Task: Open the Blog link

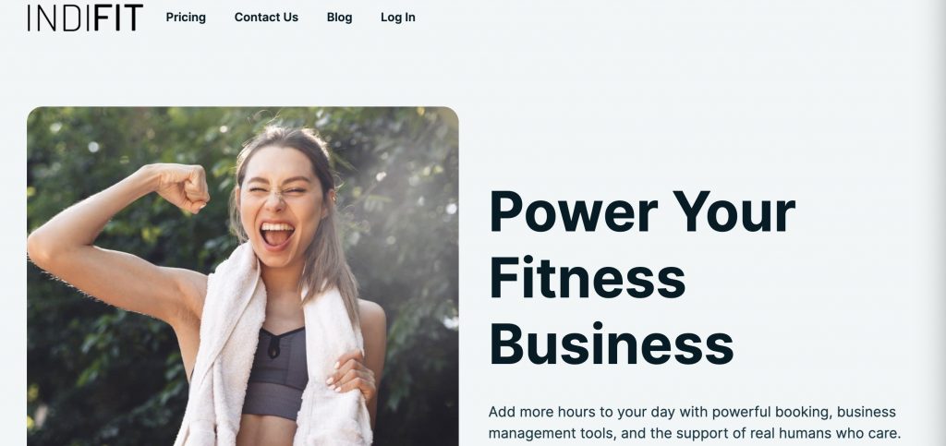Action: (x=340, y=18)
